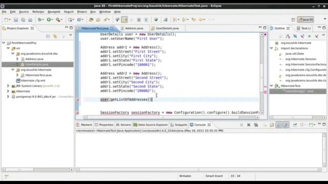Minimize the Project Explorer panel
328x184 pixels.
tap(67, 27)
